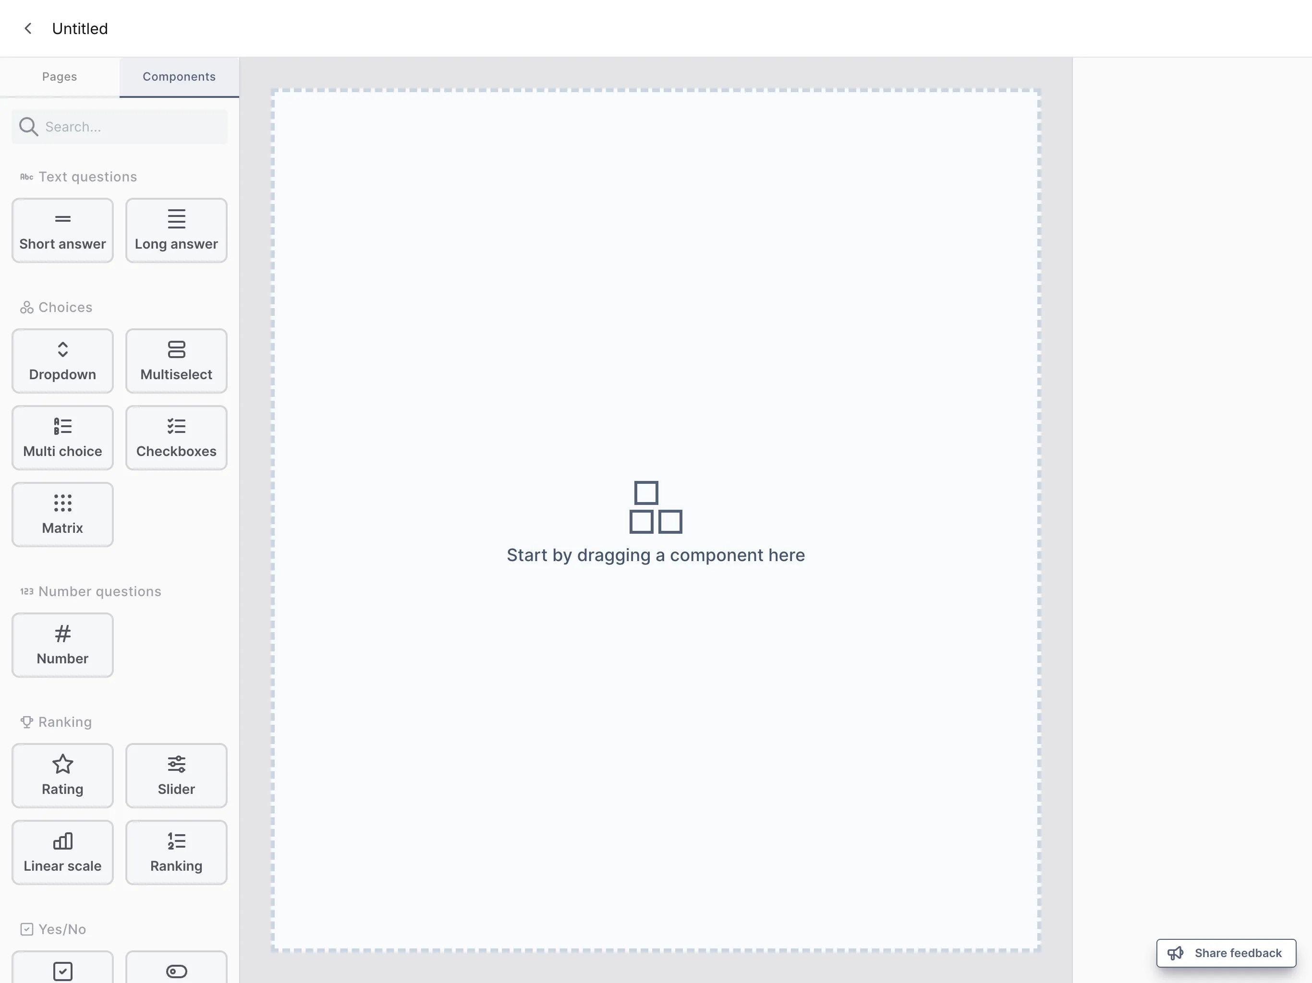1312x983 pixels.
Task: Select the checkbox tile under Yes/No
Action: coord(62,967)
